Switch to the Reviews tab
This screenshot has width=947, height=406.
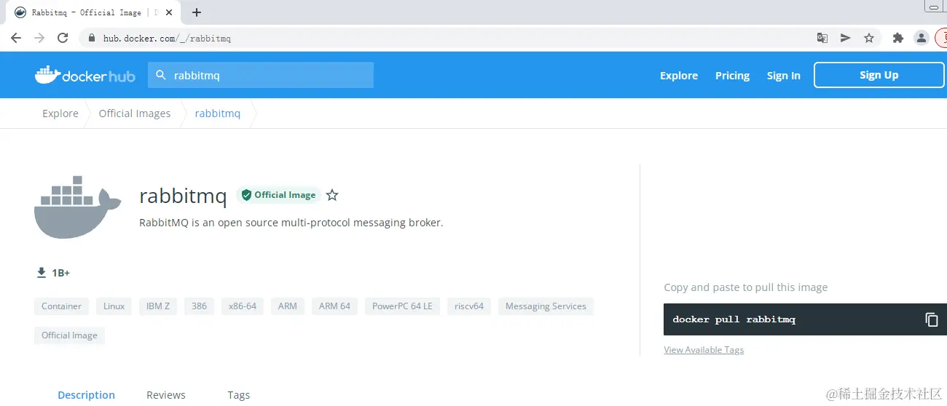166,395
